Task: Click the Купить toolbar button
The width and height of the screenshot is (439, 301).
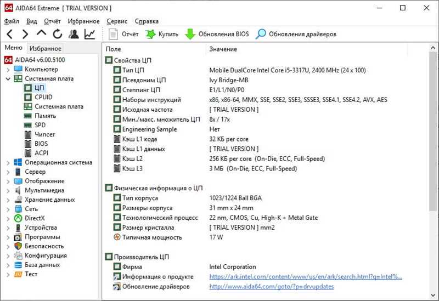Action: (162, 34)
